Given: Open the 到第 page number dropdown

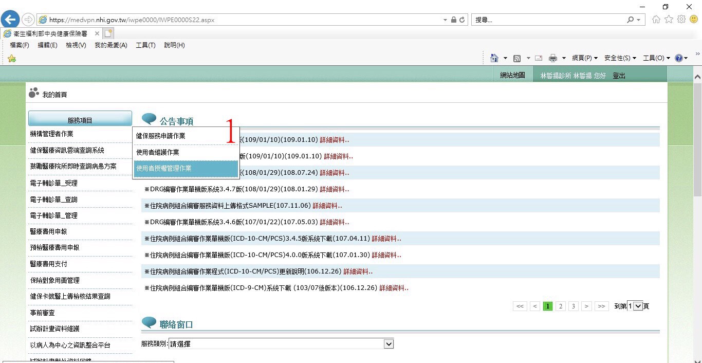Looking at the screenshot, I should coord(638,306).
